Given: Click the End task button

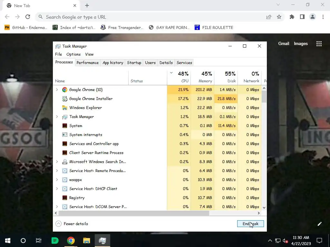Looking at the screenshot, I should coord(250,224).
